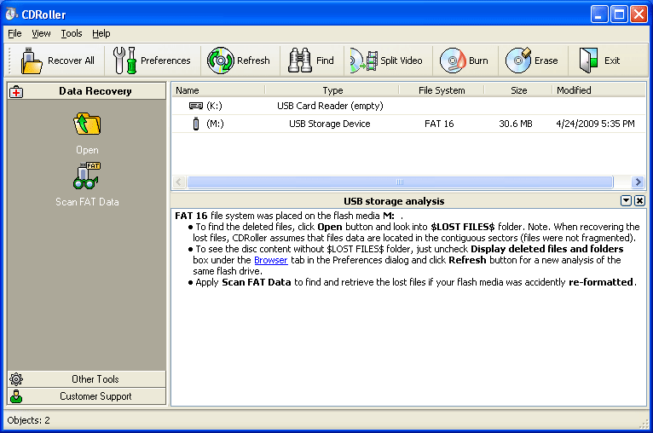Click the Burn disc icon

(x=453, y=61)
